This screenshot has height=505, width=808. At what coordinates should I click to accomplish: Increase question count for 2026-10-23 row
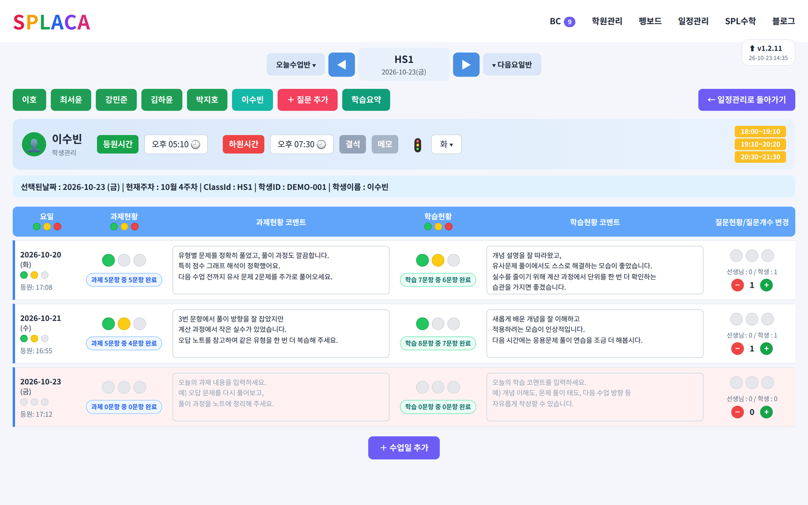[766, 412]
